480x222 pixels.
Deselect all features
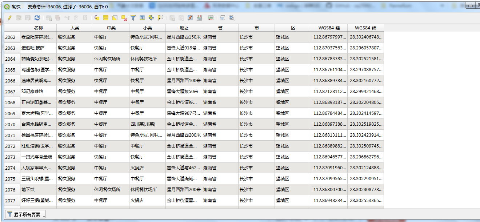124,18
